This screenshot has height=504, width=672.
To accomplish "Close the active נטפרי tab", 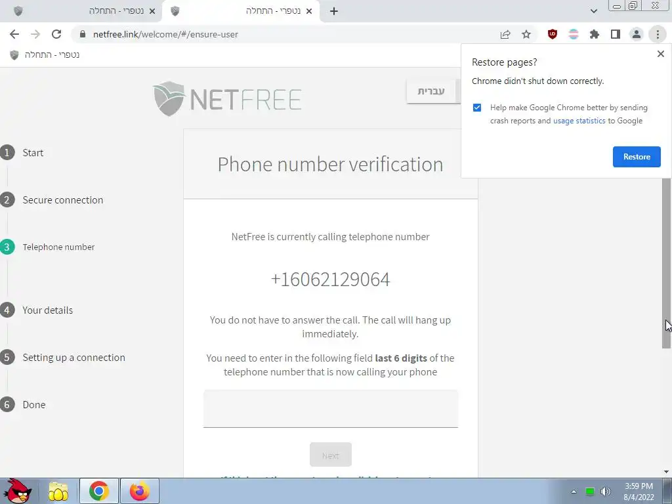I will (x=309, y=11).
